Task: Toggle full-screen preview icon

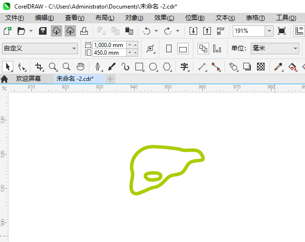Action: 282,31
